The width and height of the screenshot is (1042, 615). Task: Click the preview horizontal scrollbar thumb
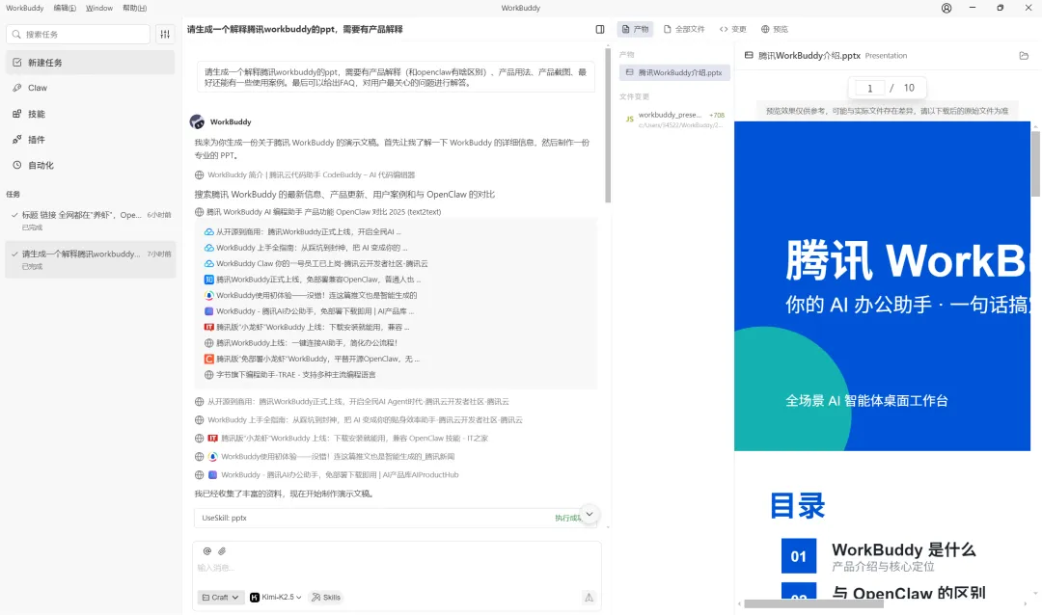(x=813, y=603)
